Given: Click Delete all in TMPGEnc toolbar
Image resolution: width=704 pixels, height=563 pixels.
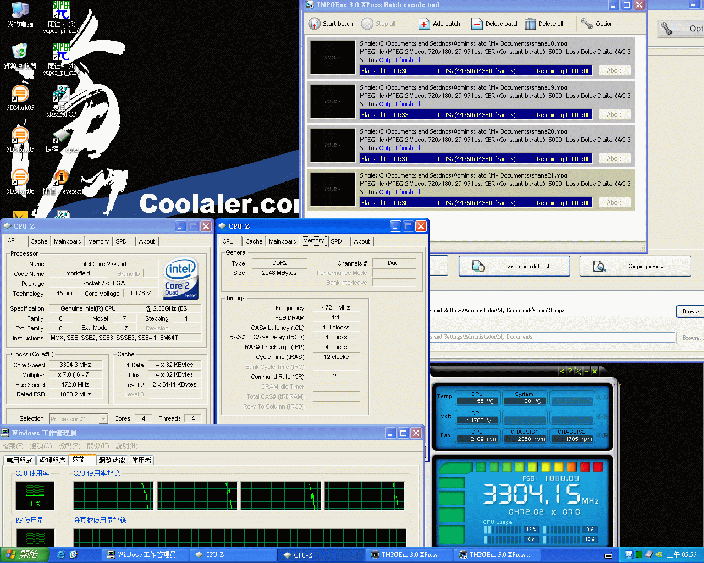Looking at the screenshot, I should [544, 24].
